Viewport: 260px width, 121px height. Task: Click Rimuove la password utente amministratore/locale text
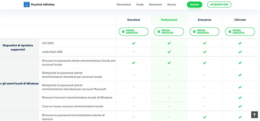79,63
